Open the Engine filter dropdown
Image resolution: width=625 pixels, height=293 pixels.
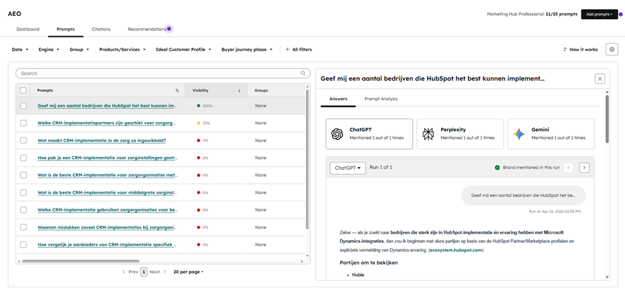pyautogui.click(x=49, y=49)
